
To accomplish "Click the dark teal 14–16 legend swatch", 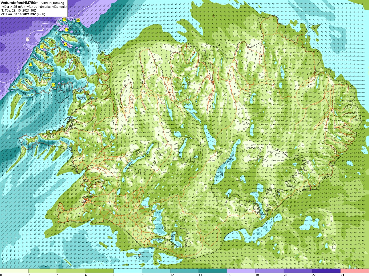I will click(213, 271).
